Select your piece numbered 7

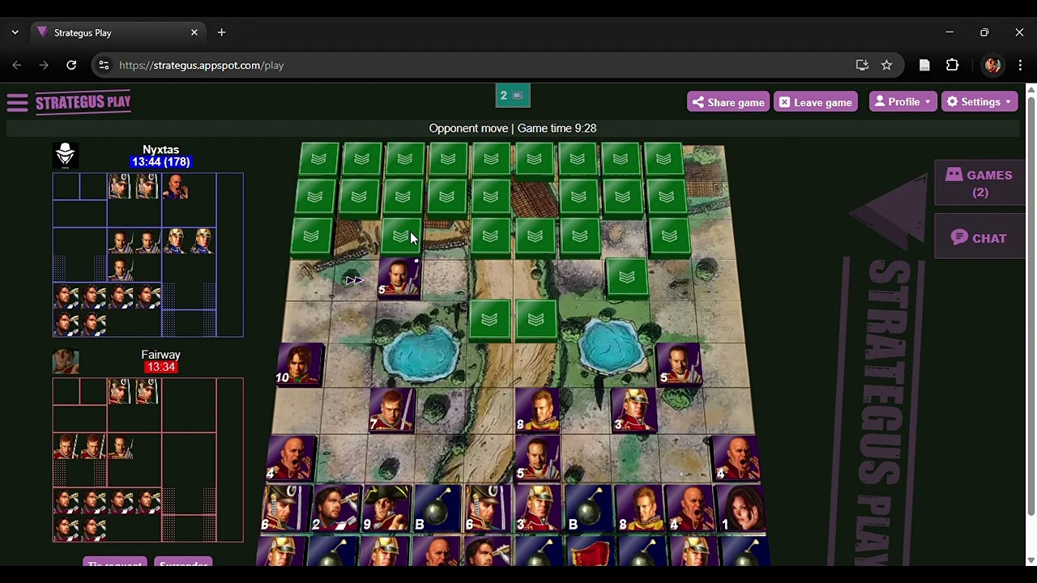[x=392, y=411]
